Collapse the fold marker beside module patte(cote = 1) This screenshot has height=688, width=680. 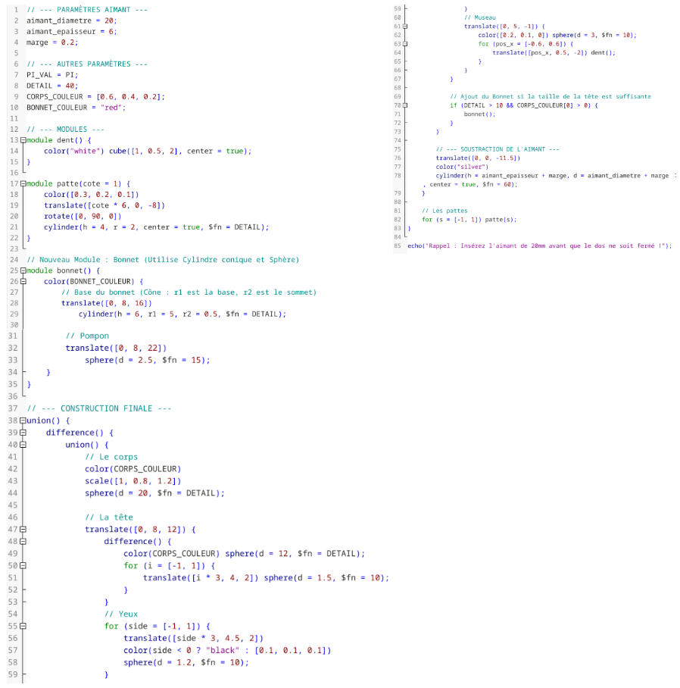pos(23,184)
